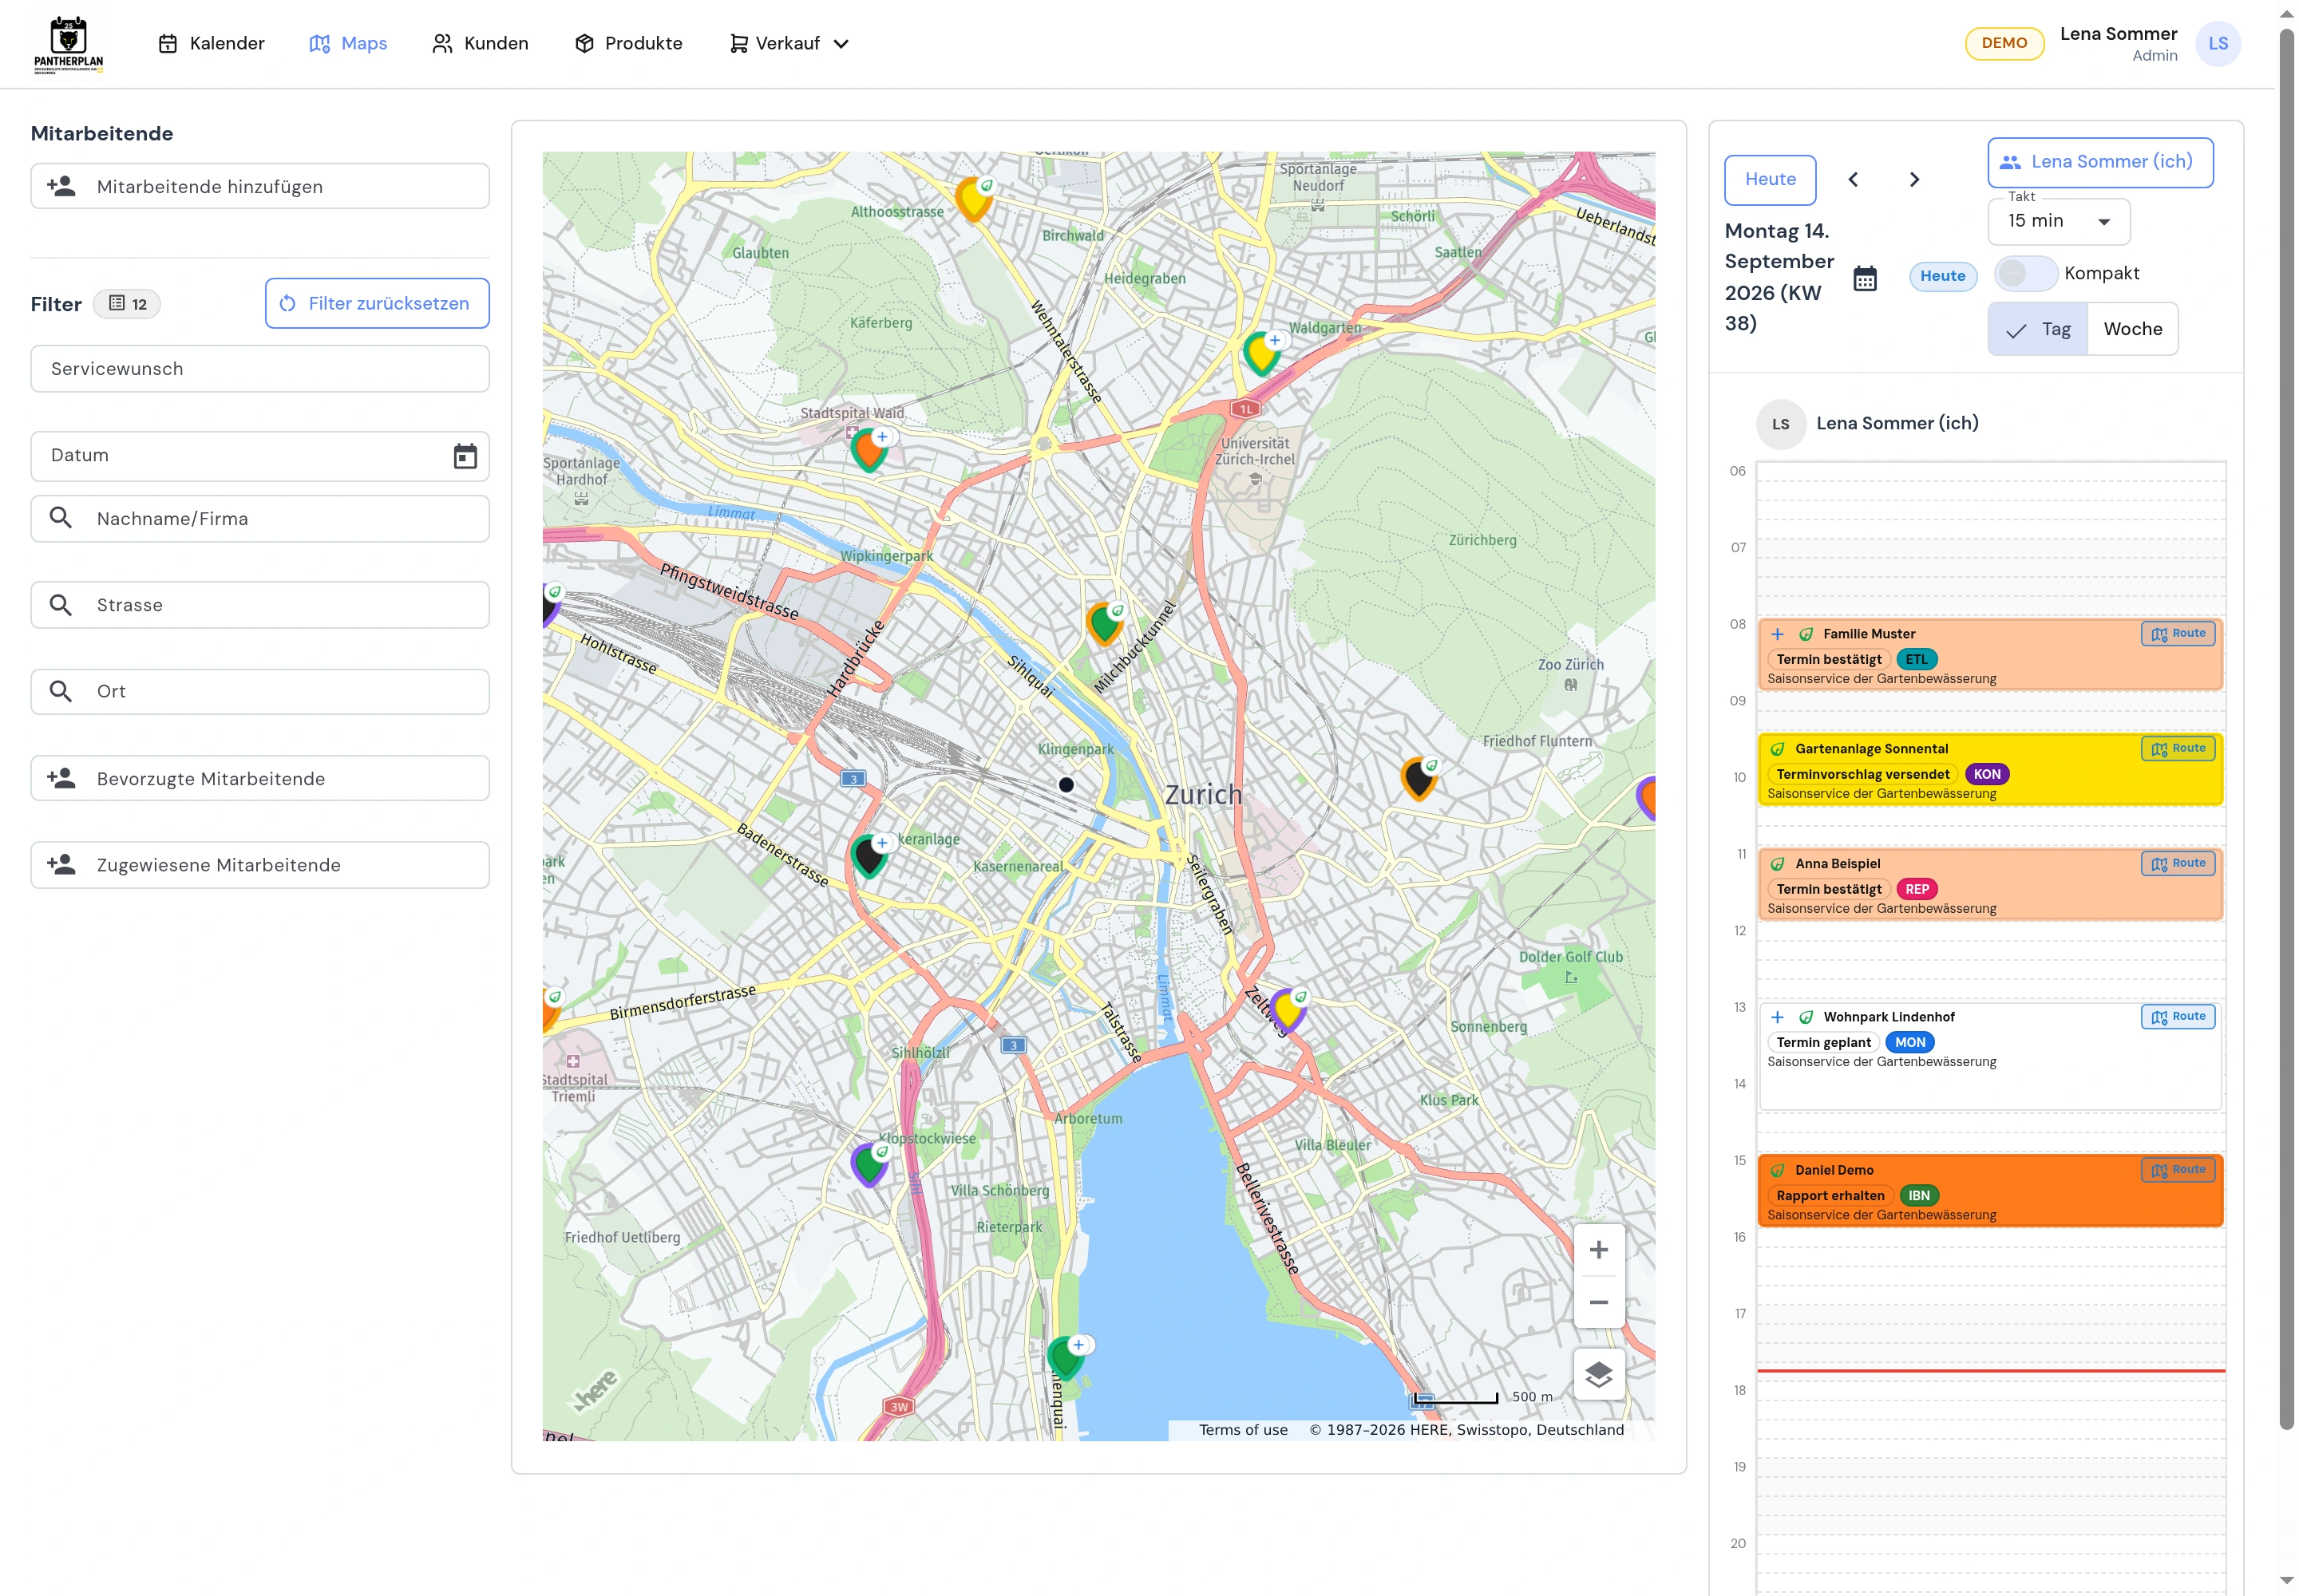
Task: Open Zugewiesene Mitarbeitende selector
Action: (x=260, y=865)
